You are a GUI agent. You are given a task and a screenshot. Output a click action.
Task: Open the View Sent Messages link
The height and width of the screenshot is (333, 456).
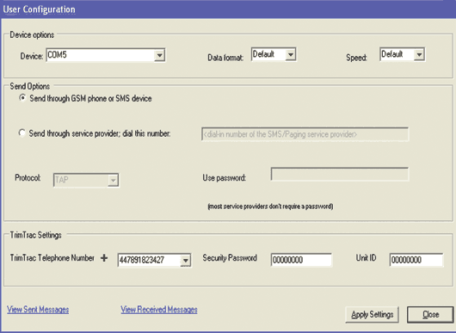[38, 310]
